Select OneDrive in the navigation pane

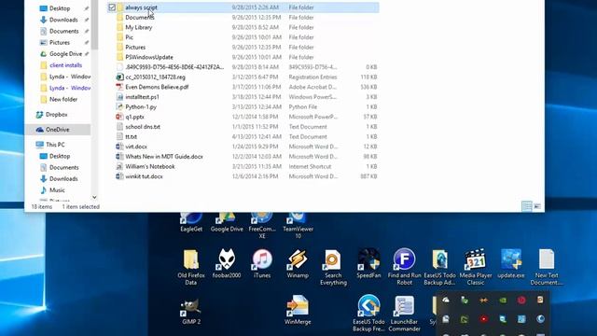point(58,130)
